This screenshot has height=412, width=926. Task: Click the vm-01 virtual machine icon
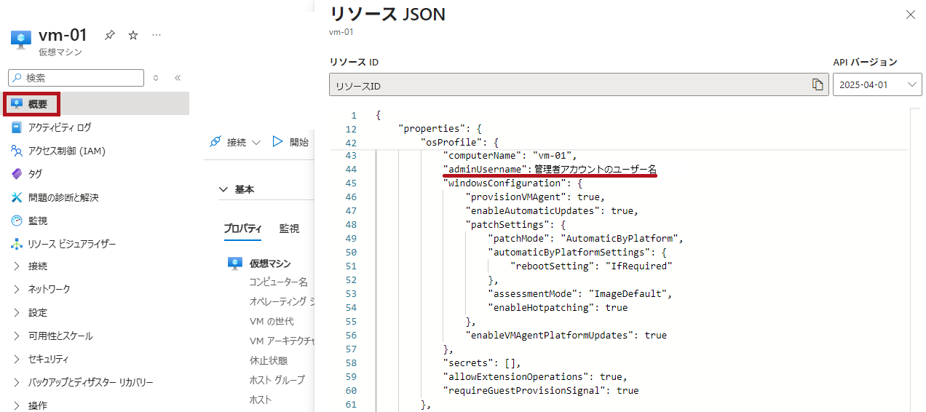click(21, 39)
